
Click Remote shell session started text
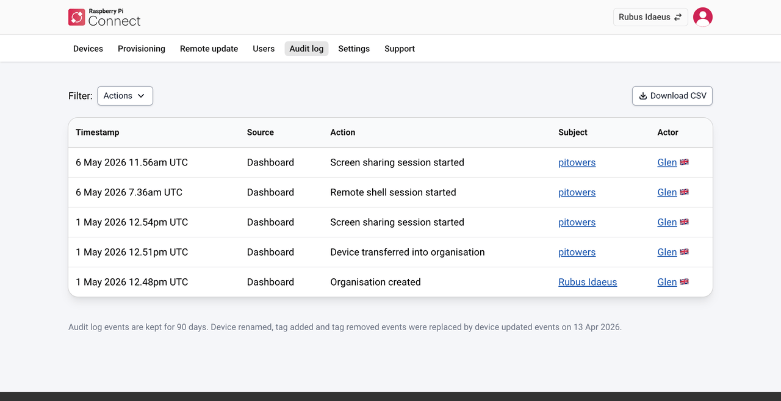(x=394, y=192)
